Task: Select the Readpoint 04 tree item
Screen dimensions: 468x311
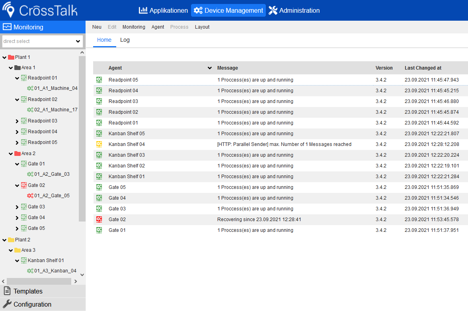Action: click(42, 132)
